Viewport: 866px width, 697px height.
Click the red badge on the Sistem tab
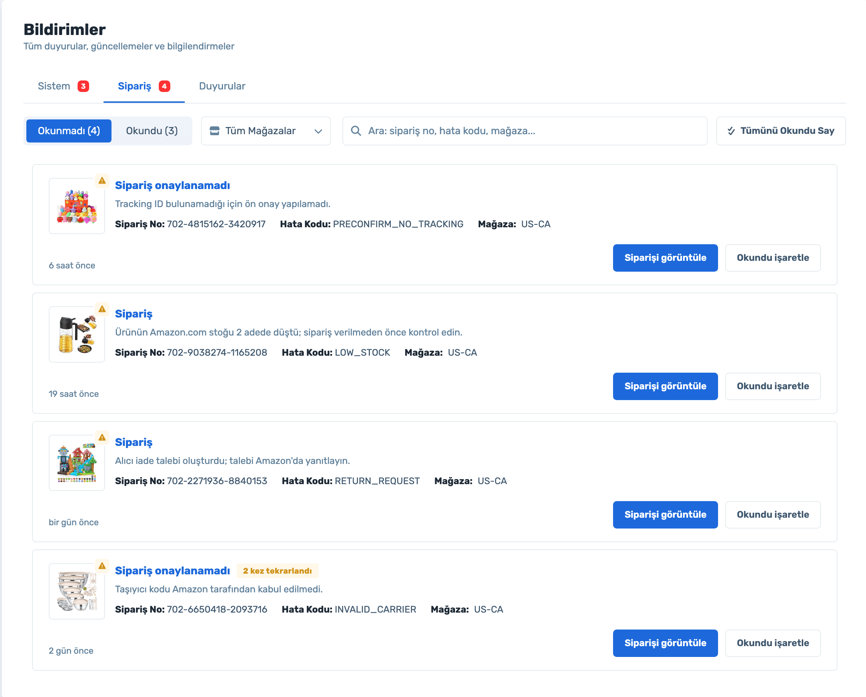click(x=83, y=86)
